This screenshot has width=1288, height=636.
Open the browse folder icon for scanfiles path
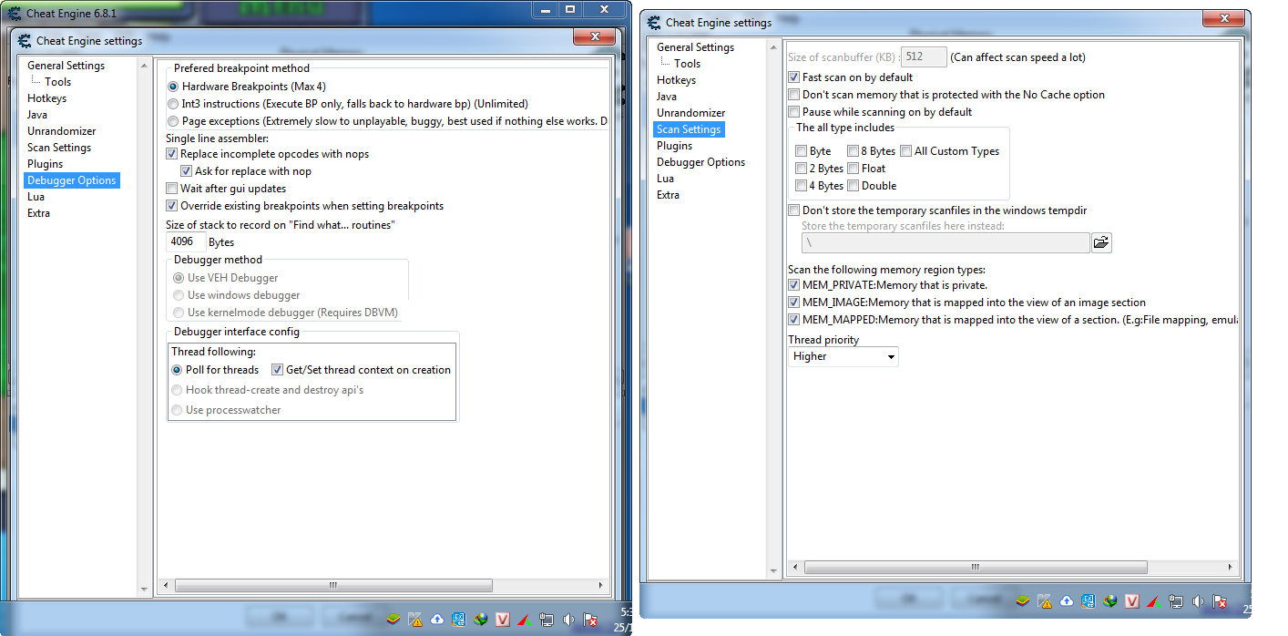[x=1101, y=242]
